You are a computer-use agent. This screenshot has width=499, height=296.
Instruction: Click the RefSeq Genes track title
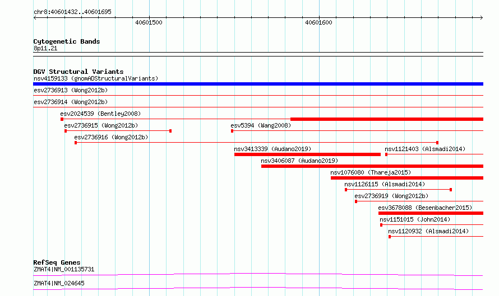tap(57, 262)
